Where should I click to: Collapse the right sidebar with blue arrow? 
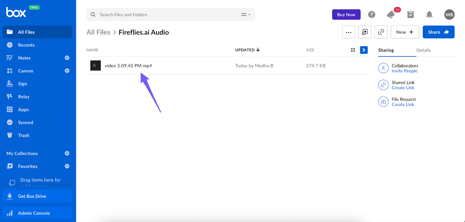pyautogui.click(x=364, y=50)
